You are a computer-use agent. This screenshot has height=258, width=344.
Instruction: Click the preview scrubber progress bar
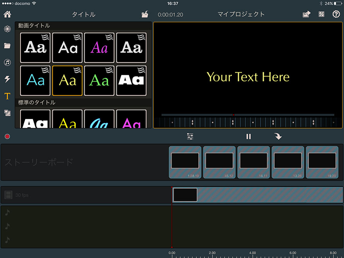click(x=247, y=115)
